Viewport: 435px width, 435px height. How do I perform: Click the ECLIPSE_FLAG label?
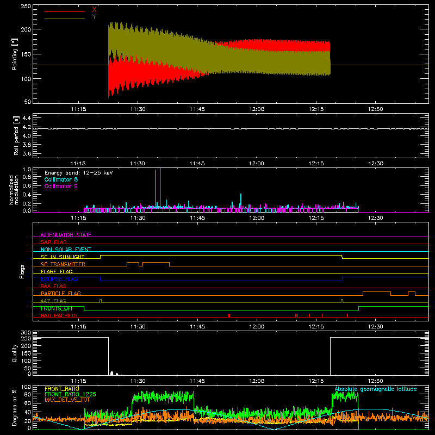click(59, 279)
